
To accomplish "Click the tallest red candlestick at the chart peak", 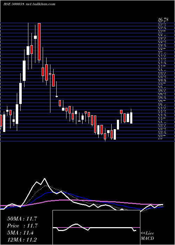I will pos(39,42).
